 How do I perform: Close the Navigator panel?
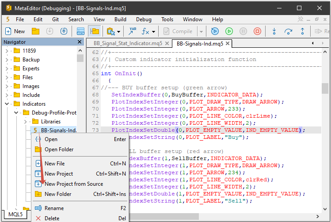click(80, 42)
